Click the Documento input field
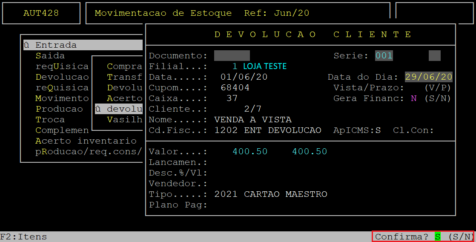This screenshot has height=242, width=476. (x=232, y=56)
